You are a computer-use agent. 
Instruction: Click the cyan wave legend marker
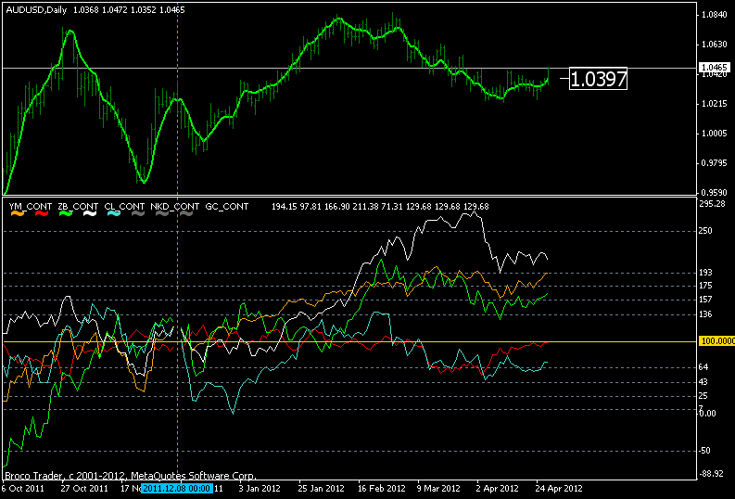[x=113, y=214]
